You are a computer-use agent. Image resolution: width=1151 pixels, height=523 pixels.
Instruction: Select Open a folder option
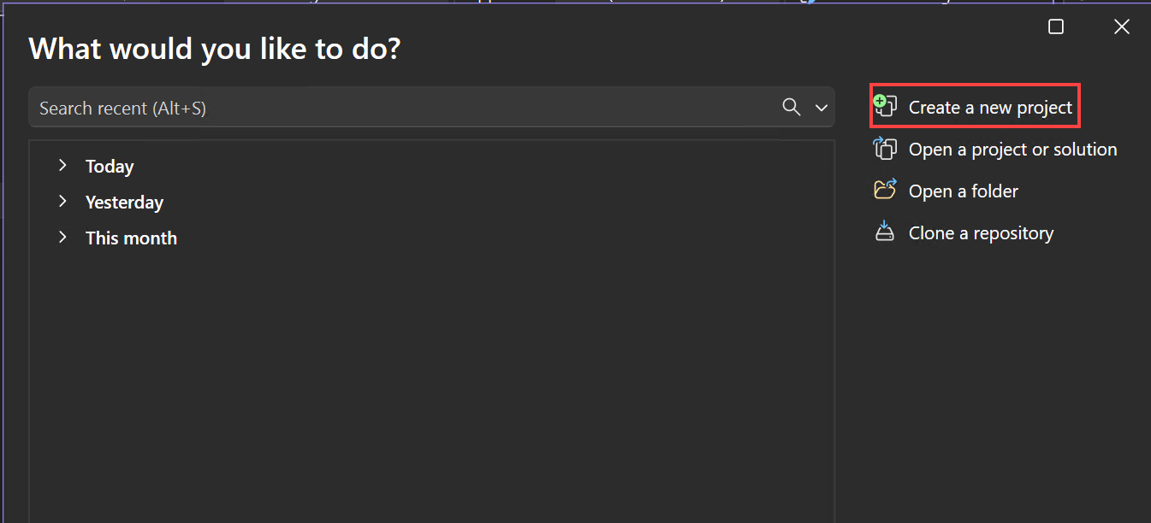963,191
